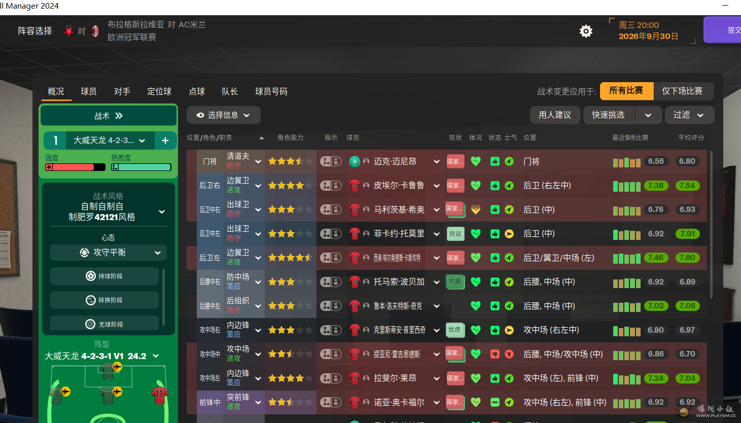Open settings via the gear icon
Viewport: 741px width, 423px height.
coord(586,31)
